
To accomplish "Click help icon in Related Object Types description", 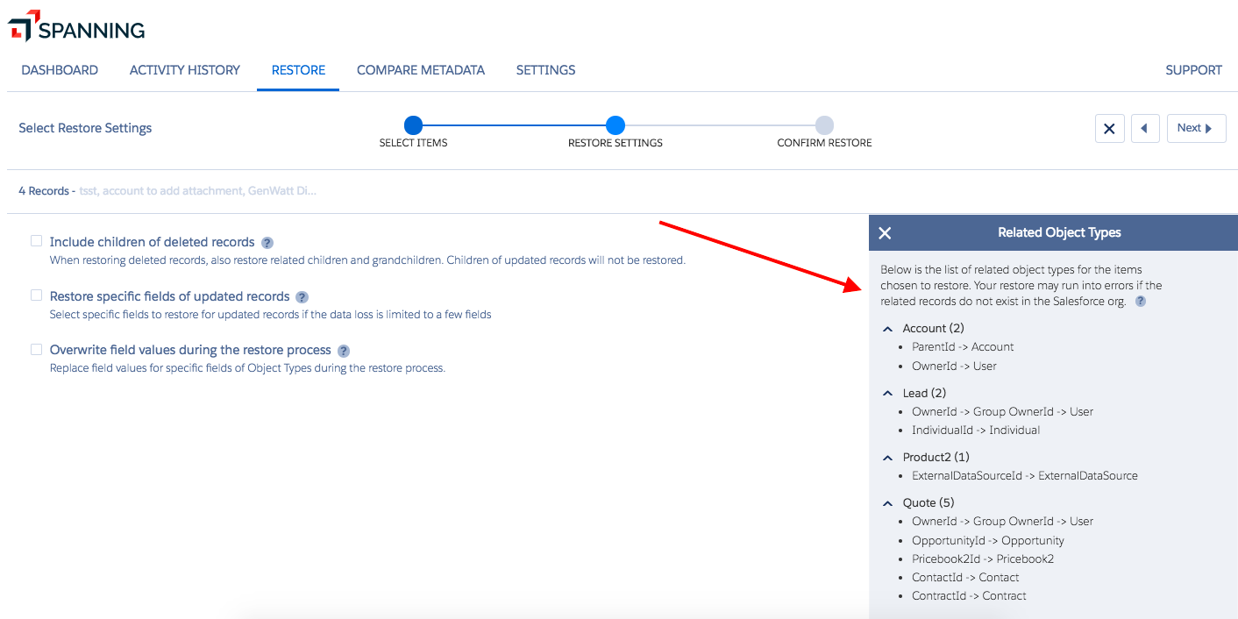I will tap(1140, 302).
